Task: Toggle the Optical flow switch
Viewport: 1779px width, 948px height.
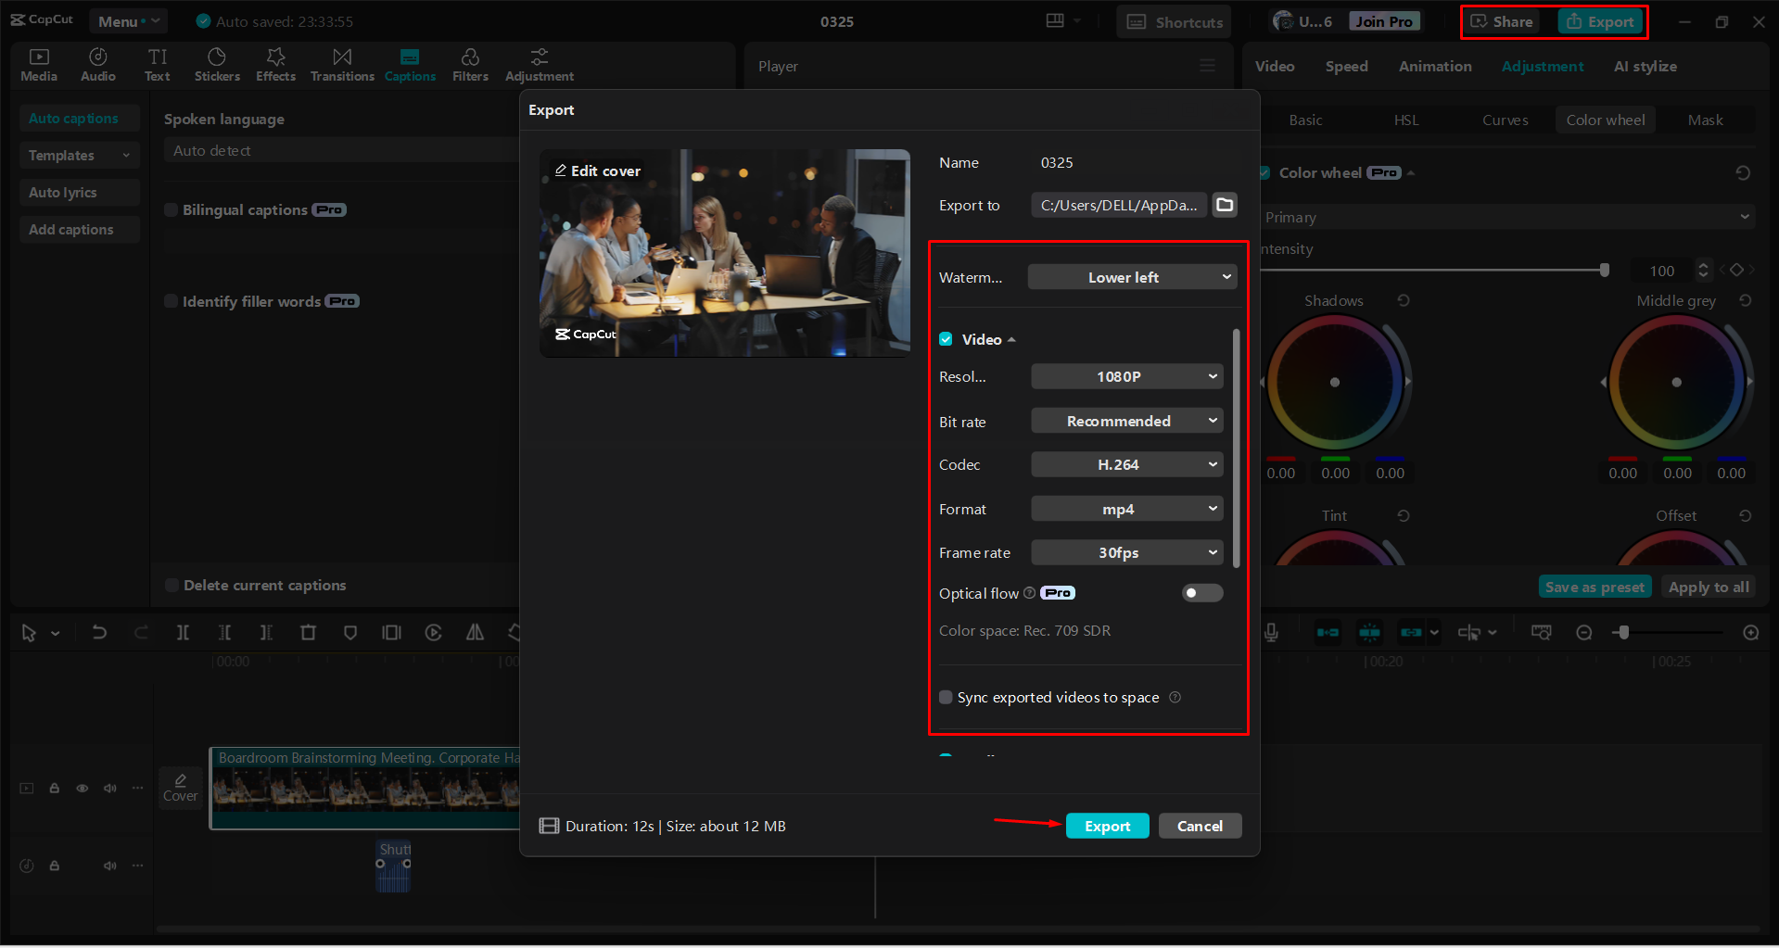Action: 1201,593
